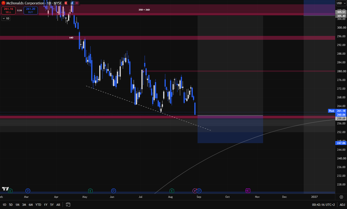Select the 1Y time range
This screenshot has height=209, width=347.
[x=46, y=205]
